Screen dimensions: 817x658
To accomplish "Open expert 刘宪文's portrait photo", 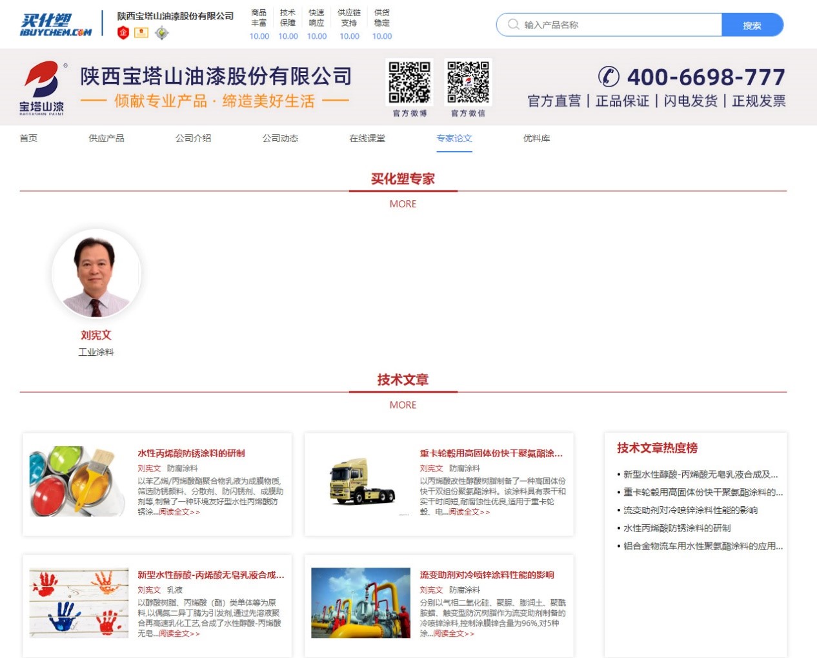I will (x=96, y=273).
